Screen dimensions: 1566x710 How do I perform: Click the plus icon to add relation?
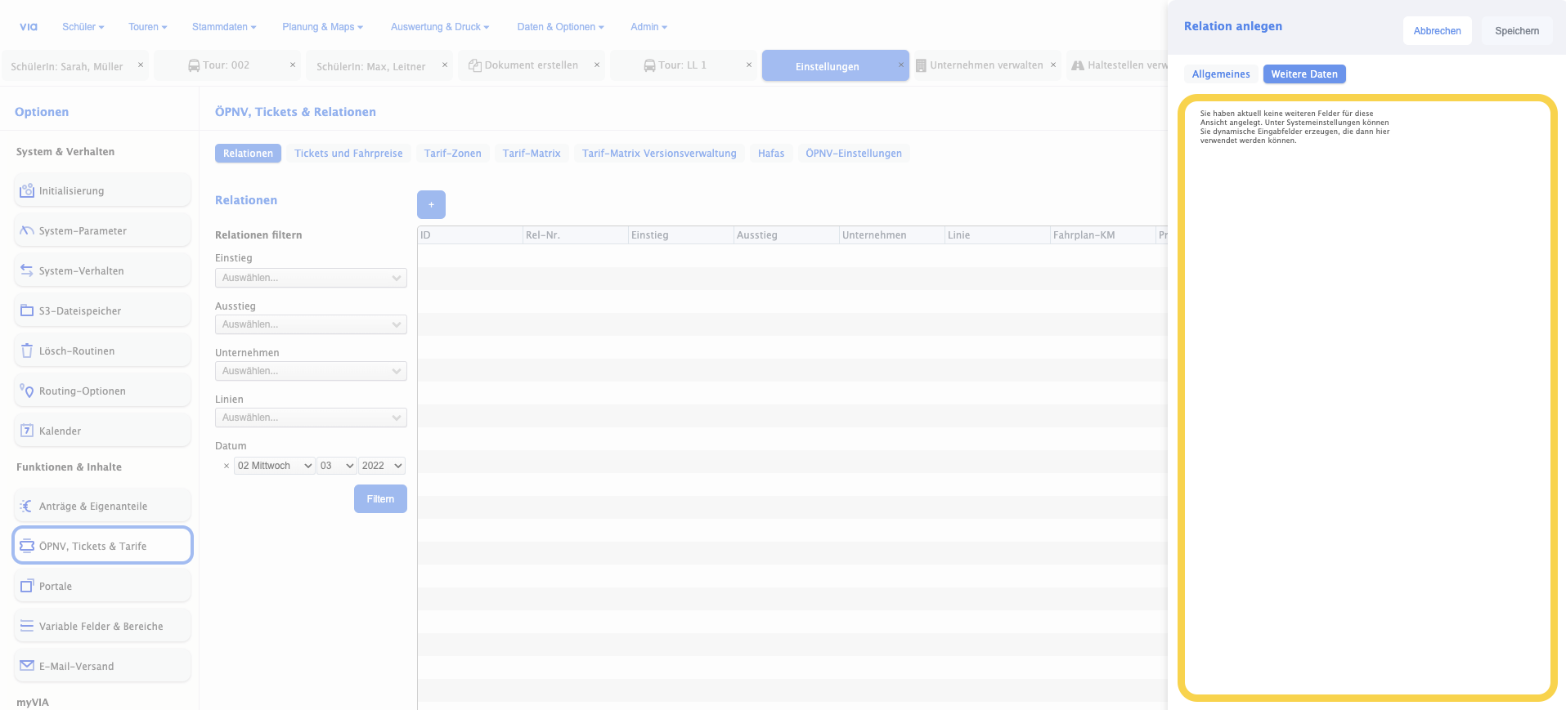click(431, 204)
